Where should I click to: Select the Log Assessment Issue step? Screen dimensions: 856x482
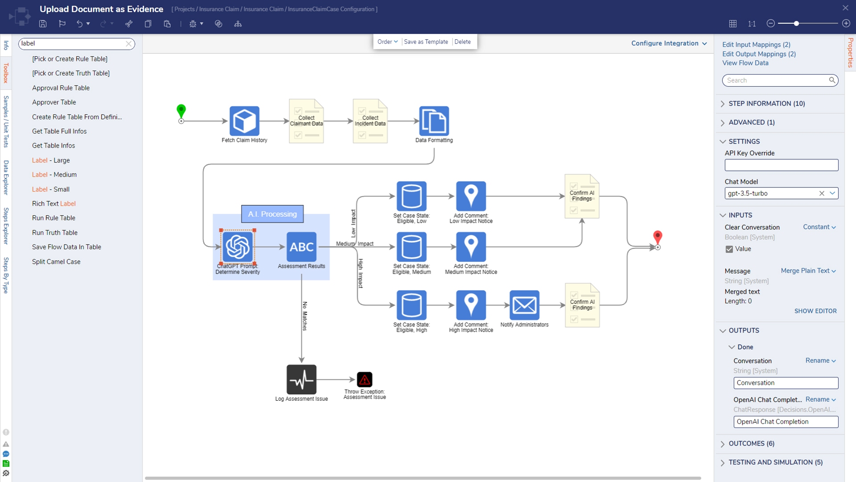(301, 379)
